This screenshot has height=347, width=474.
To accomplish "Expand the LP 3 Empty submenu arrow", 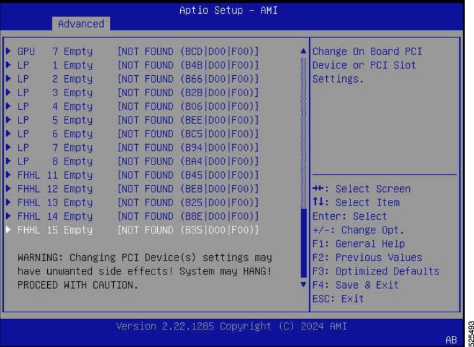I will coord(9,92).
